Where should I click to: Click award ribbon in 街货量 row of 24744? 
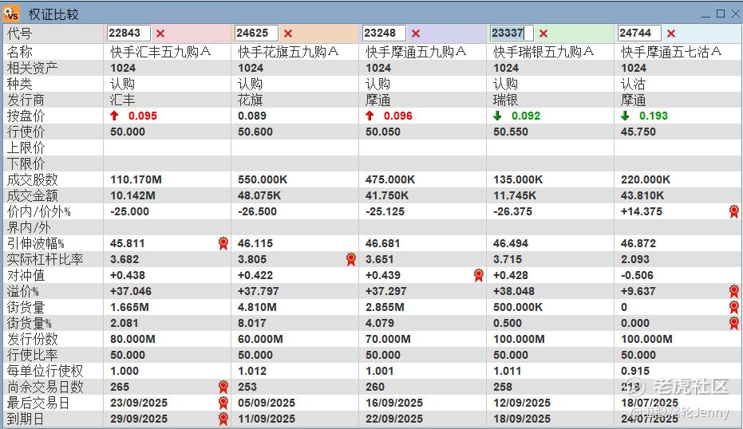(x=734, y=307)
